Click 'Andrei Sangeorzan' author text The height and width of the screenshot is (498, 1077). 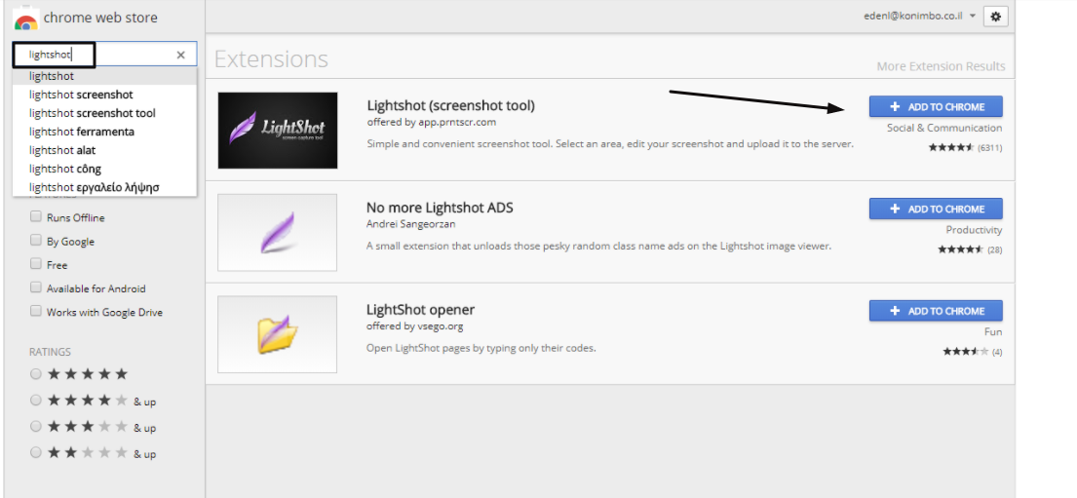click(410, 224)
